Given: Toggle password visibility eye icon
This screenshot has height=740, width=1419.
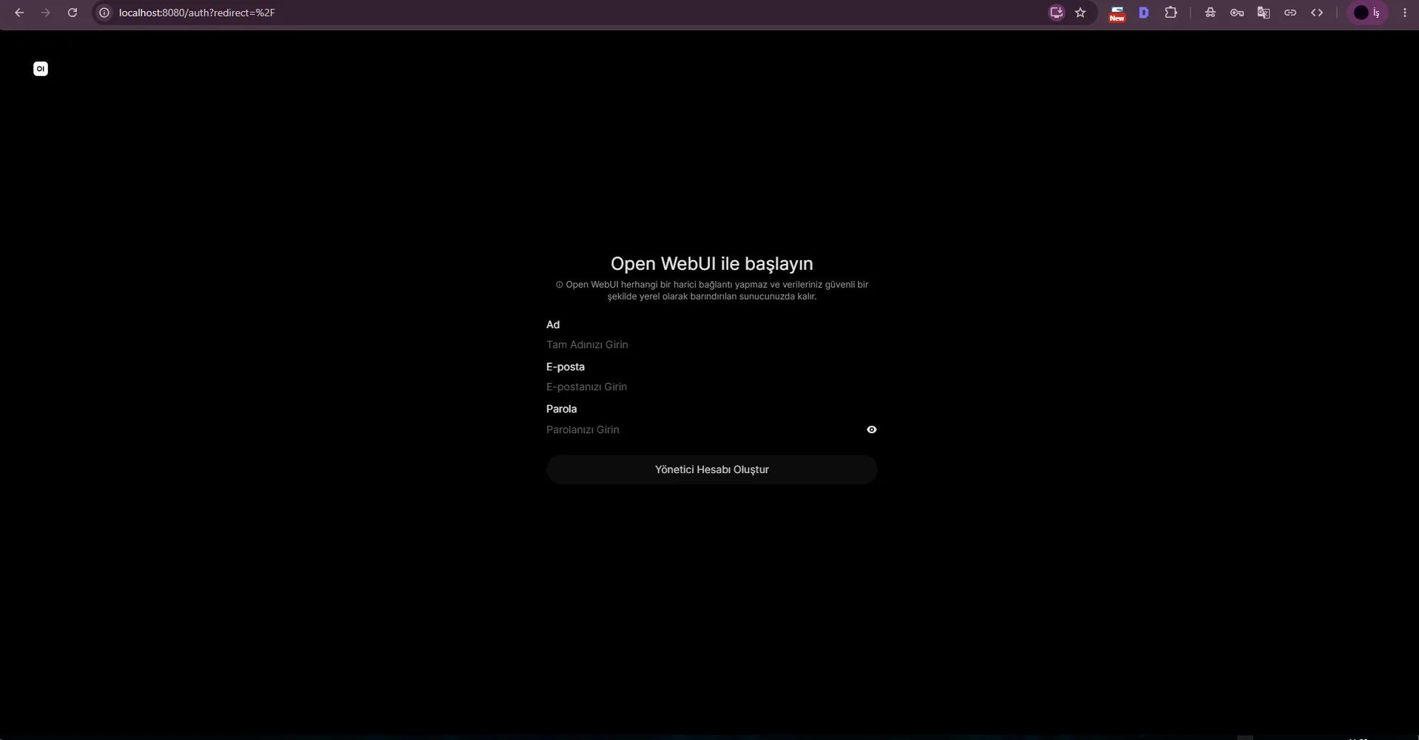Looking at the screenshot, I should pyautogui.click(x=872, y=430).
